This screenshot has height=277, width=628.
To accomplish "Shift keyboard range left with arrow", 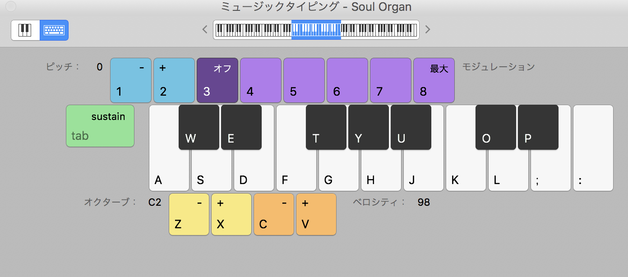I will 205,30.
